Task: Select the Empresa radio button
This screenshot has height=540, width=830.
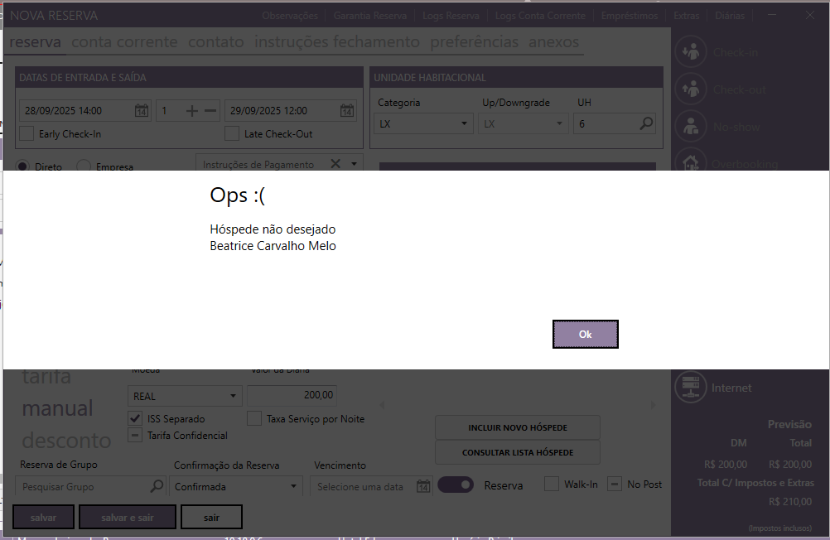Action: tap(84, 166)
